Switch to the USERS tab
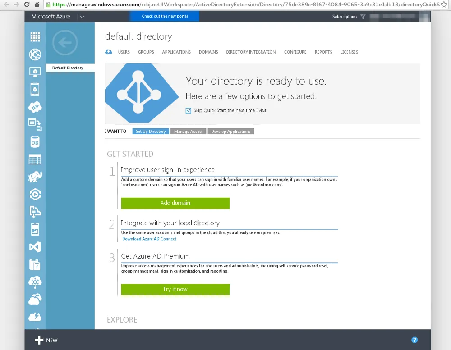Screen dimensions: 451x350 click(x=124, y=52)
